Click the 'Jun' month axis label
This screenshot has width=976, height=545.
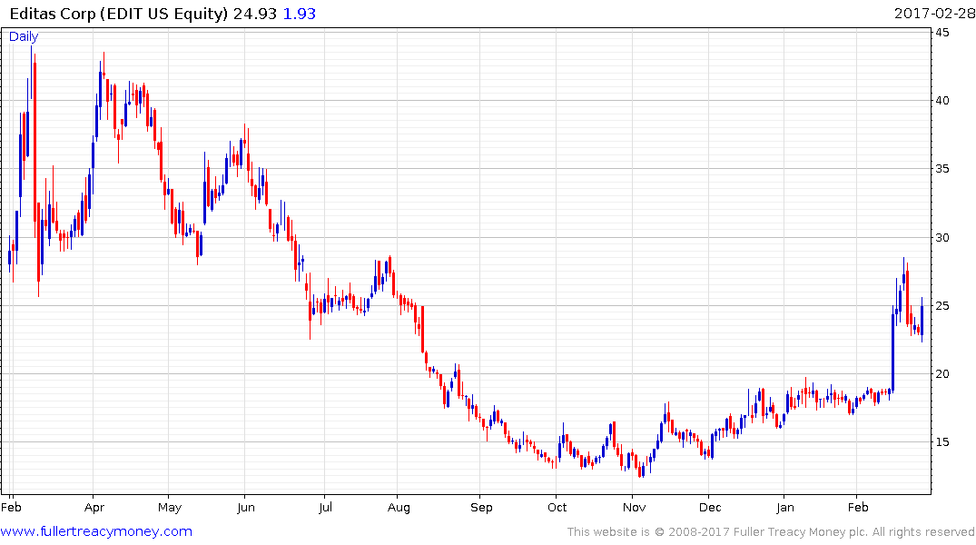(246, 508)
